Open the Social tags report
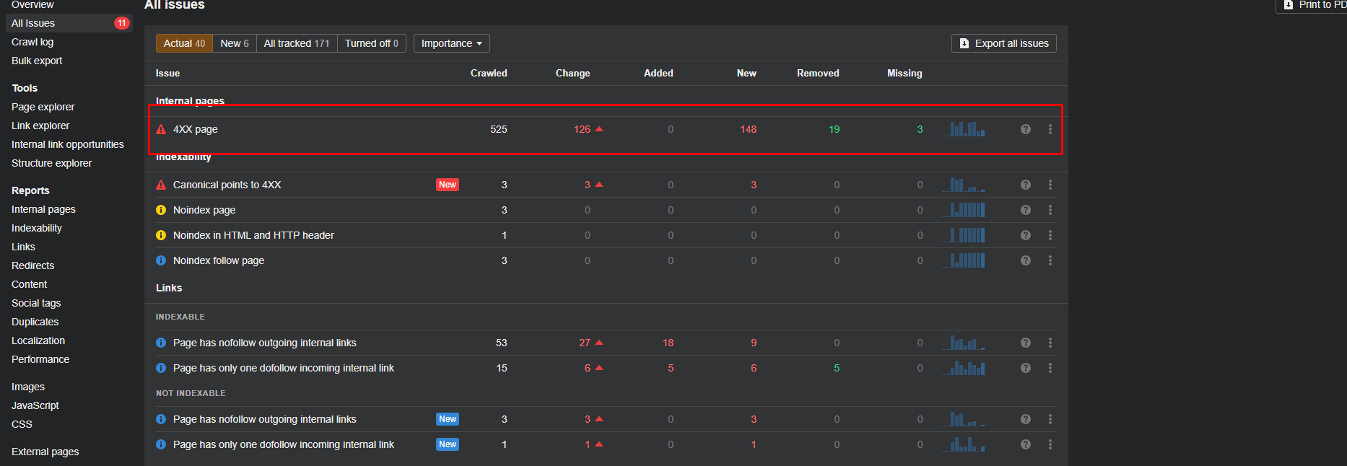The width and height of the screenshot is (1347, 466). point(36,303)
